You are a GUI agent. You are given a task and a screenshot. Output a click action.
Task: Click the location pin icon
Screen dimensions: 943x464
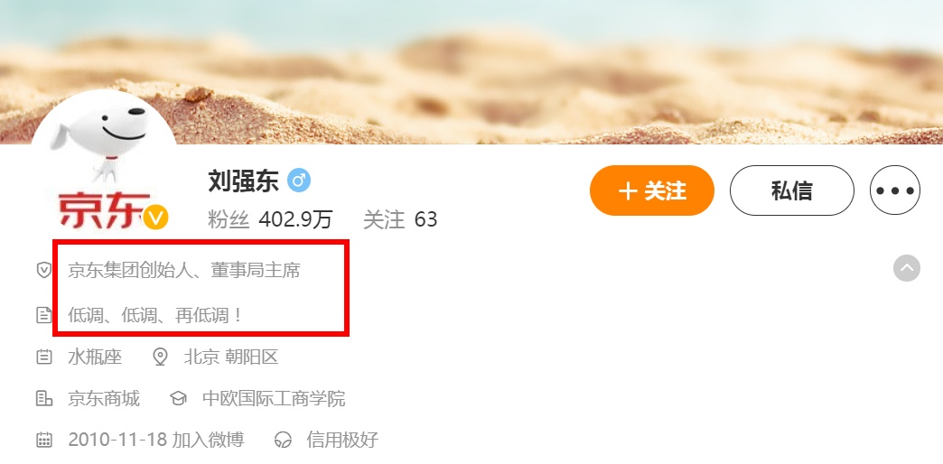pyautogui.click(x=160, y=357)
